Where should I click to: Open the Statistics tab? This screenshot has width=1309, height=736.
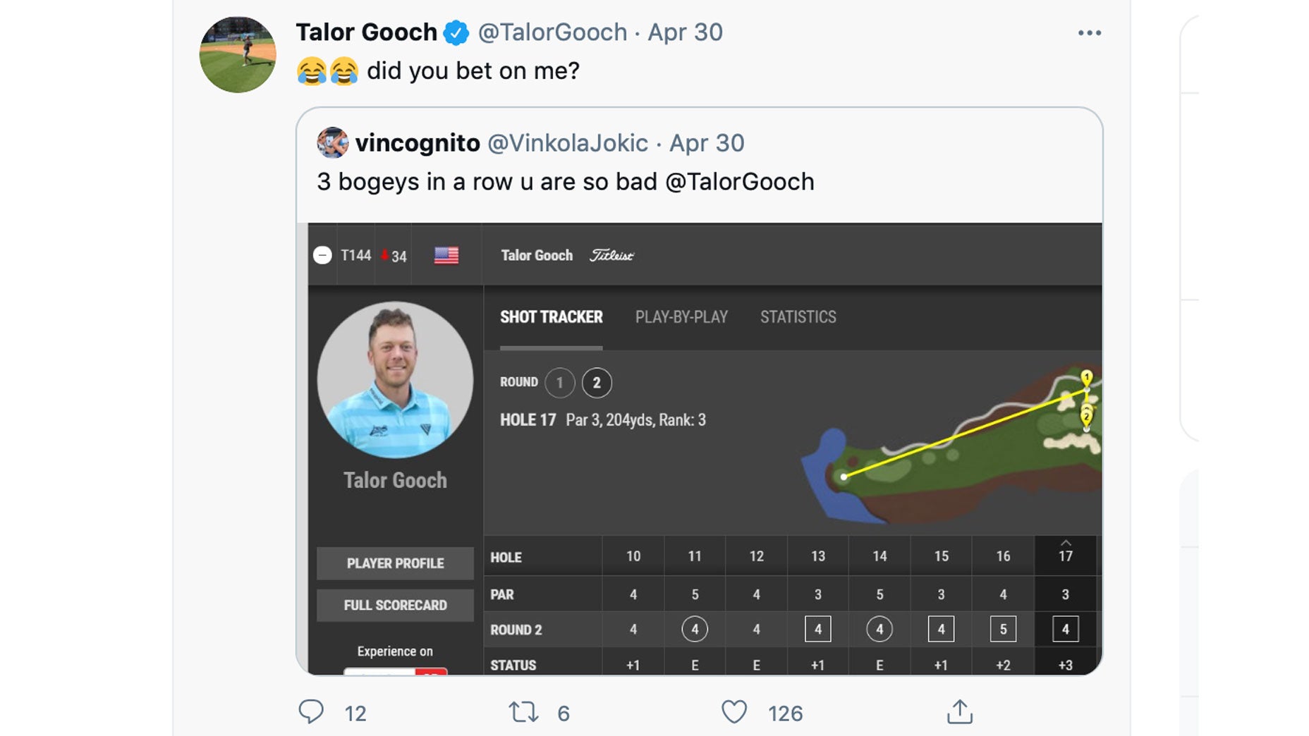[x=798, y=317]
